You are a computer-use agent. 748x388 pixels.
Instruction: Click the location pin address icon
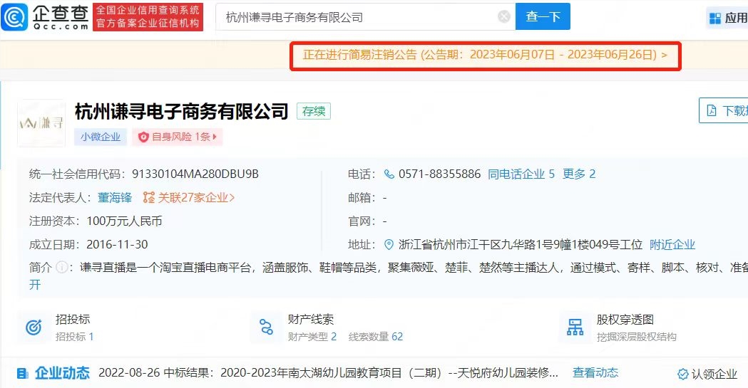pyautogui.click(x=389, y=245)
